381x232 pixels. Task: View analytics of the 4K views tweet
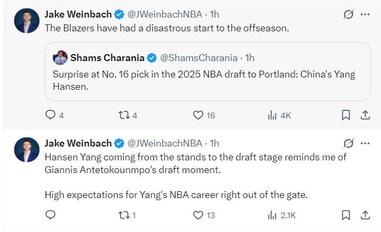coord(273,115)
